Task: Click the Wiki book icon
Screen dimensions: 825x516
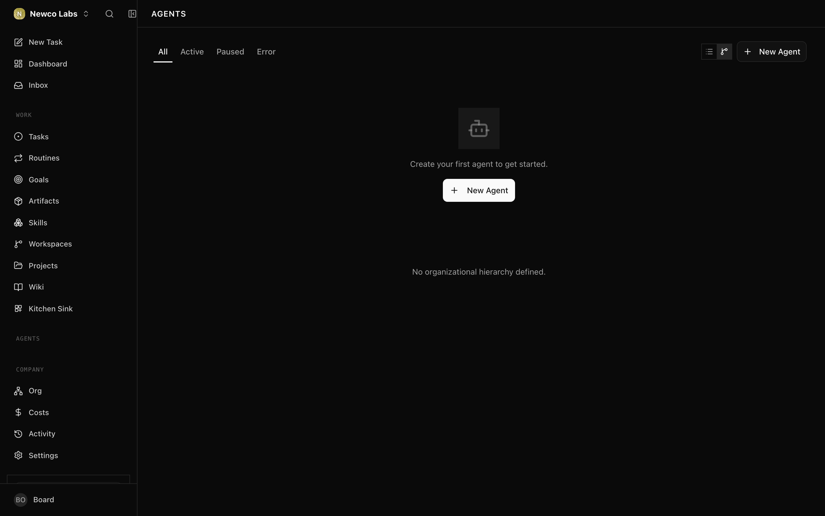Action: point(18,287)
